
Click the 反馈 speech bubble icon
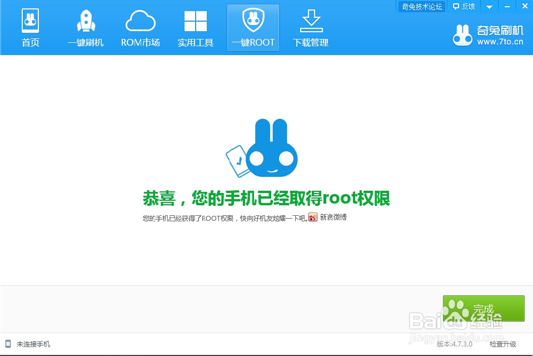pos(456,6)
